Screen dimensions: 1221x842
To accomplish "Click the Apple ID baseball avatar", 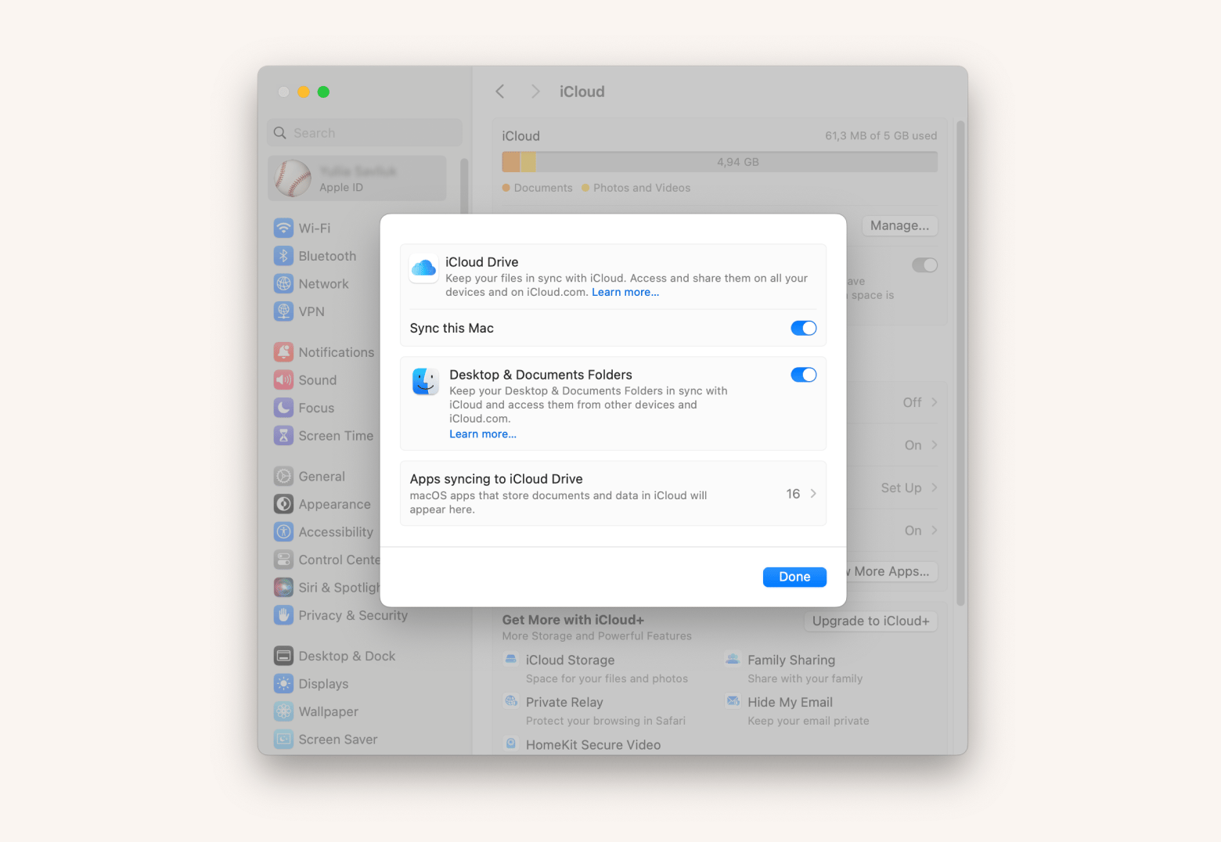I will tap(293, 178).
